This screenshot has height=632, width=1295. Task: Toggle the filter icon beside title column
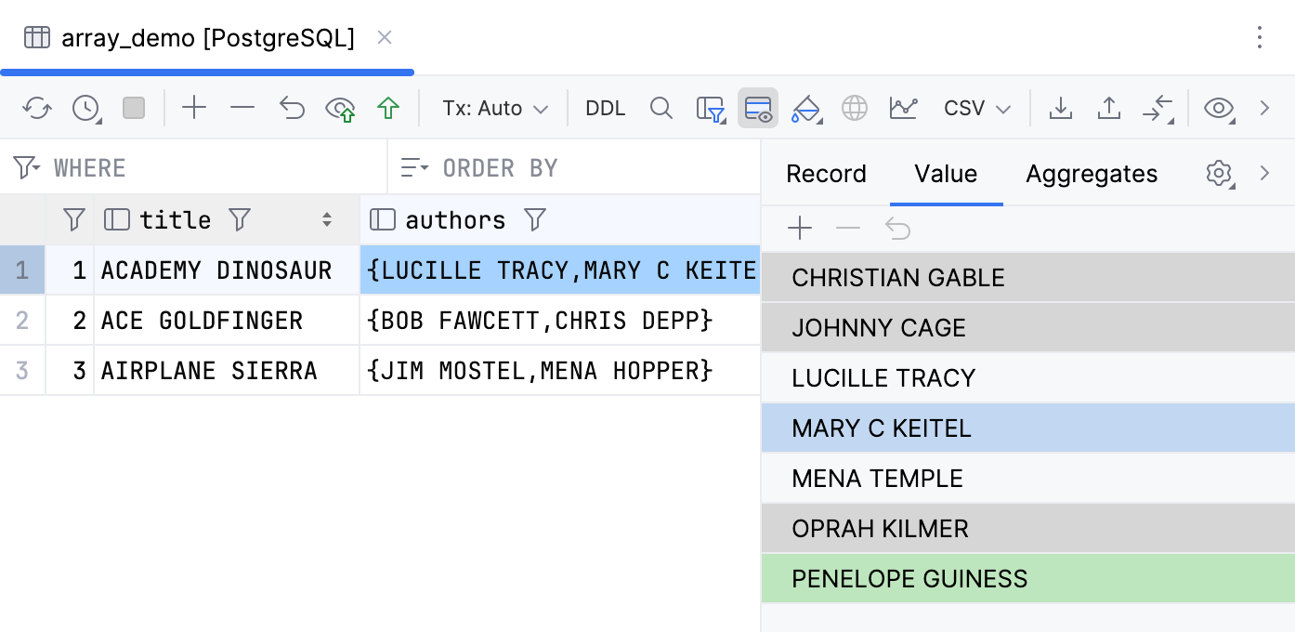pos(240,219)
